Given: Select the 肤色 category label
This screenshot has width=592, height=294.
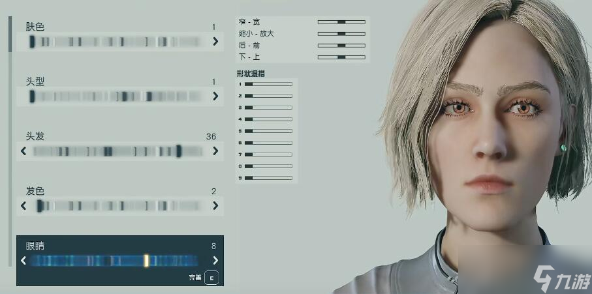Looking at the screenshot, I should [x=35, y=27].
